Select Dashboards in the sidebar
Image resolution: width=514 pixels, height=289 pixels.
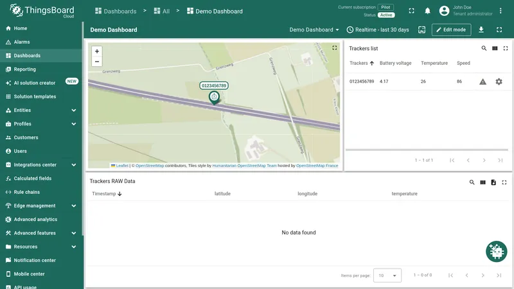coord(41,56)
